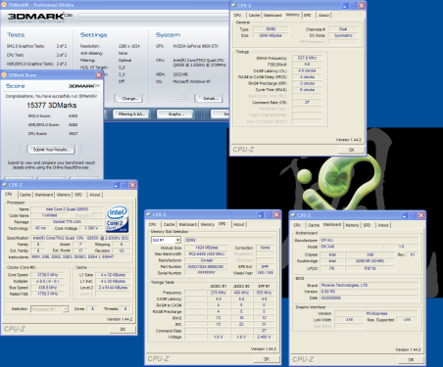Open SPD tab in the CPU window
This screenshot has height=367, width=443.
[78, 195]
